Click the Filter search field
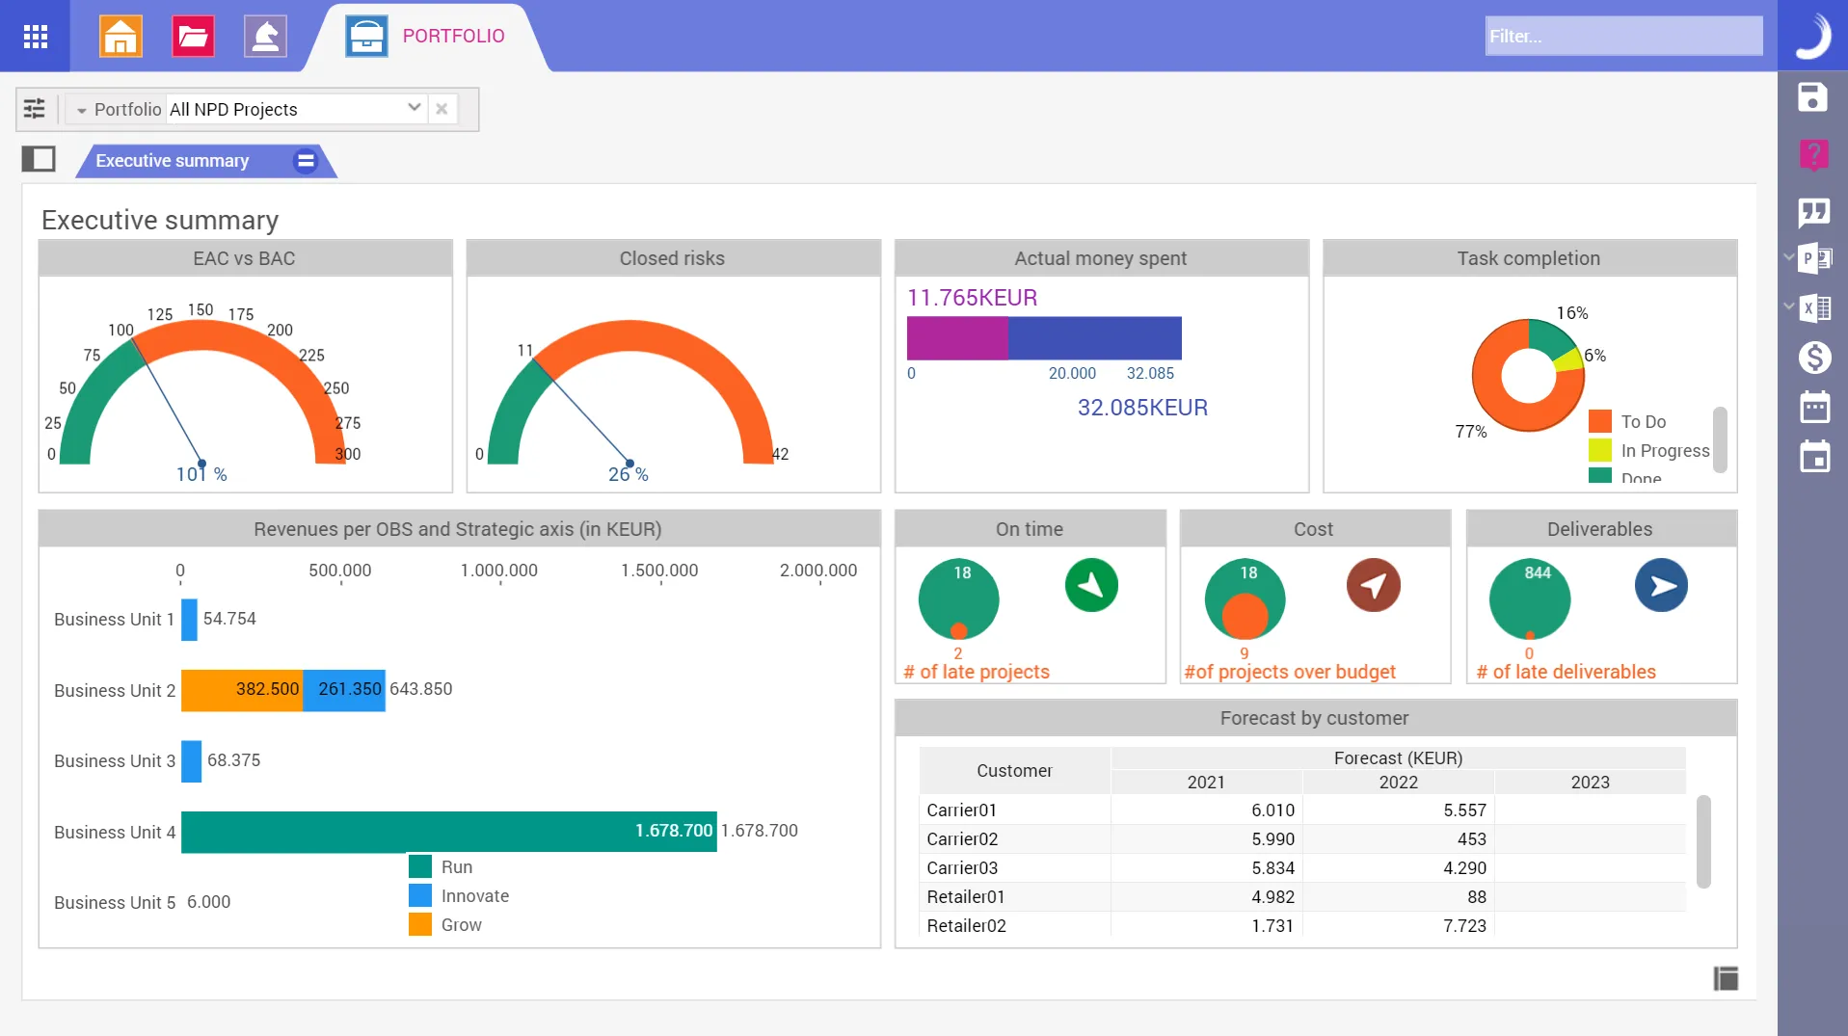 click(1622, 37)
